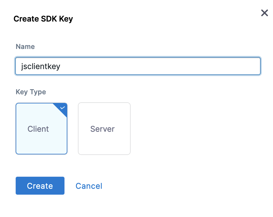Close the Create SDK Key dialog
Screen dimensions: 273x217
[x=264, y=13]
